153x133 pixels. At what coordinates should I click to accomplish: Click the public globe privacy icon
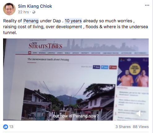click(x=34, y=12)
